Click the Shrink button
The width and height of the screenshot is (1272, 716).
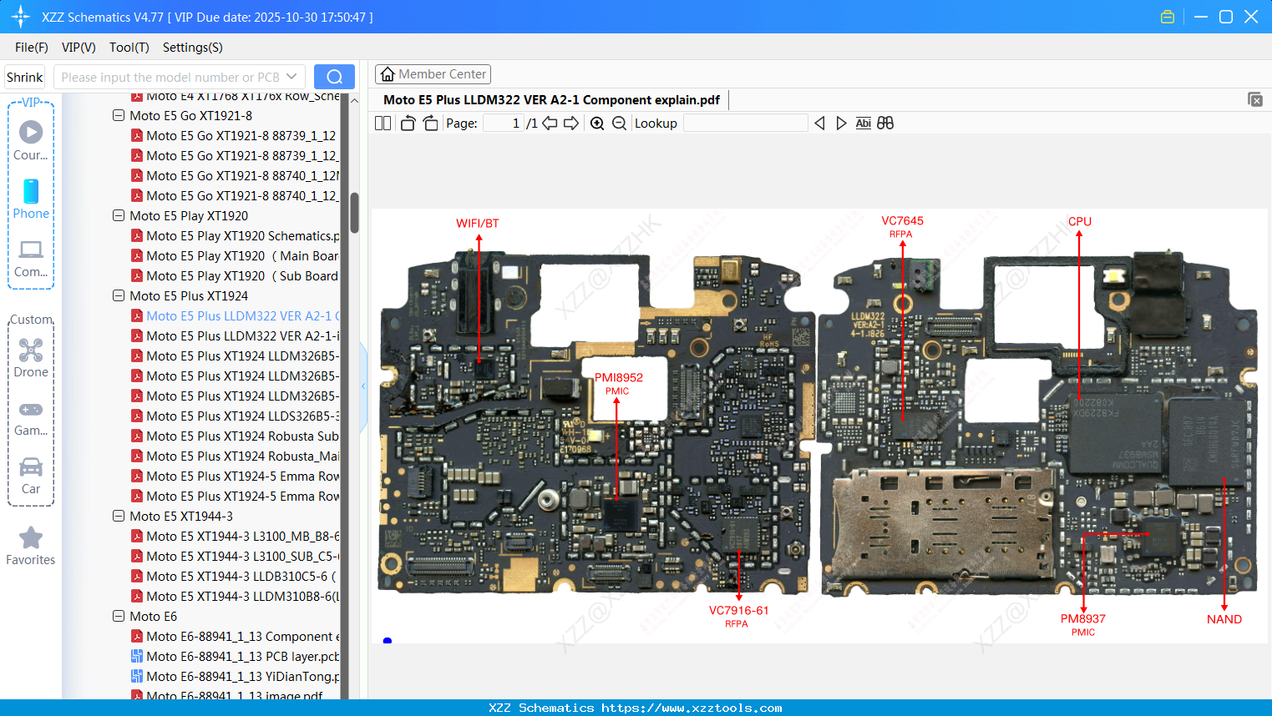[x=24, y=76]
